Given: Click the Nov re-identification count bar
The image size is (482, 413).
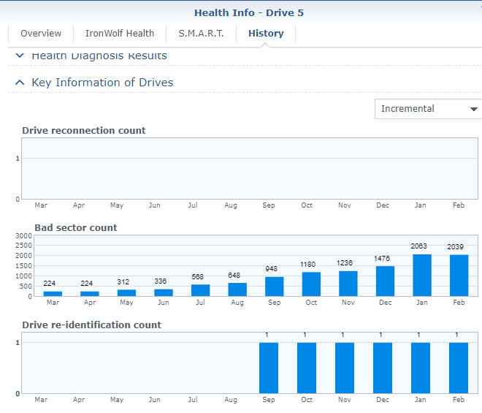Looking at the screenshot, I should pyautogui.click(x=345, y=368).
